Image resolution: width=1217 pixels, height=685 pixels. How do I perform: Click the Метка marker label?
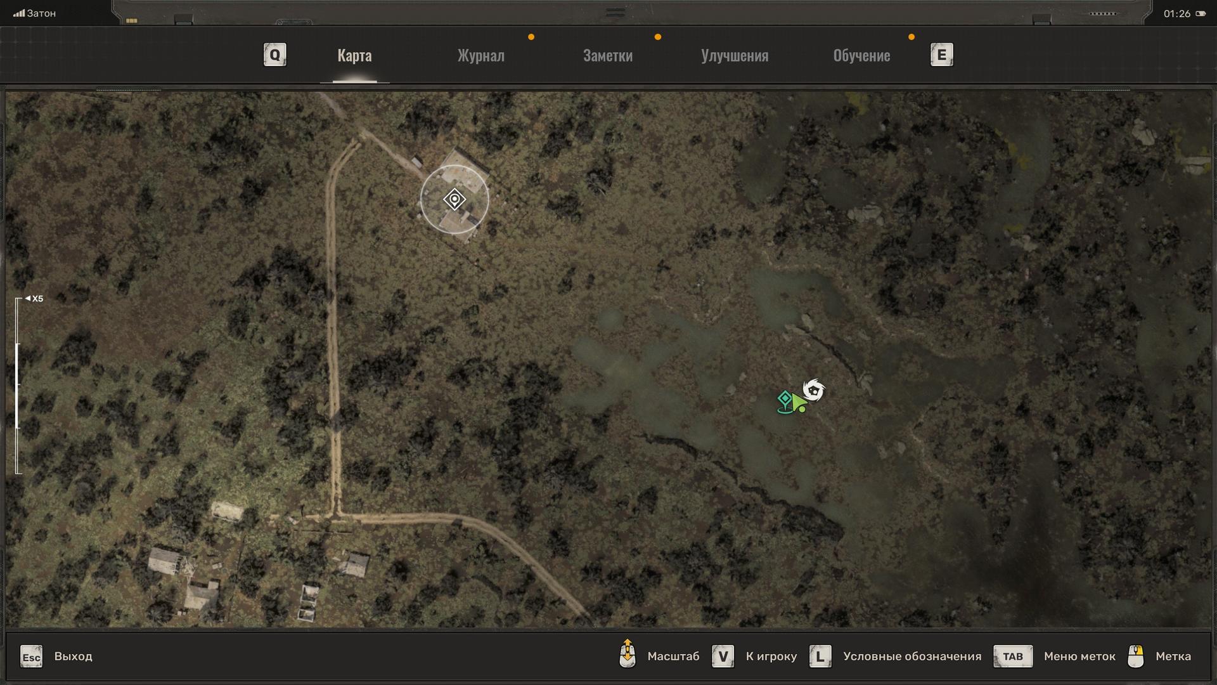pos(1173,656)
